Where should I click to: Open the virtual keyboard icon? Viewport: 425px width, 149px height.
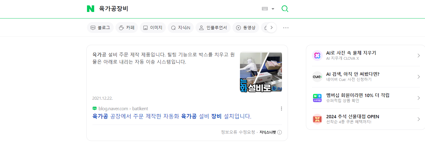265,9
